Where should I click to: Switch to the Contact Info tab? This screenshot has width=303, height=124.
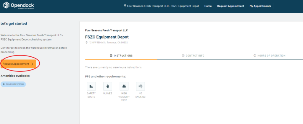click(193, 56)
